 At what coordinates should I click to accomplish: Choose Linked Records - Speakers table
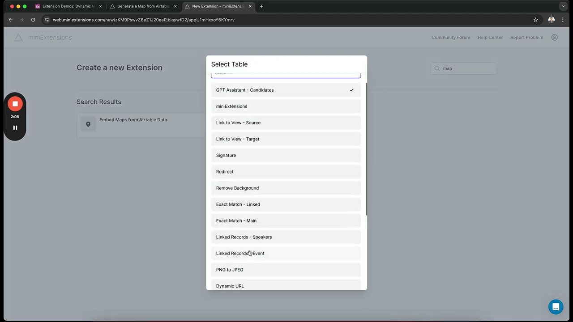286,237
